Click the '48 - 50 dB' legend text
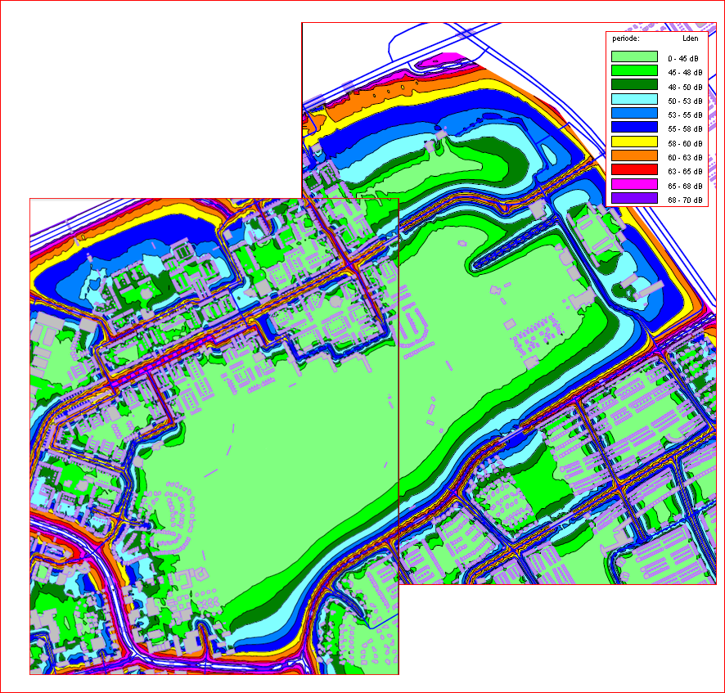Viewport: 725px width, 693px height. pyautogui.click(x=685, y=87)
